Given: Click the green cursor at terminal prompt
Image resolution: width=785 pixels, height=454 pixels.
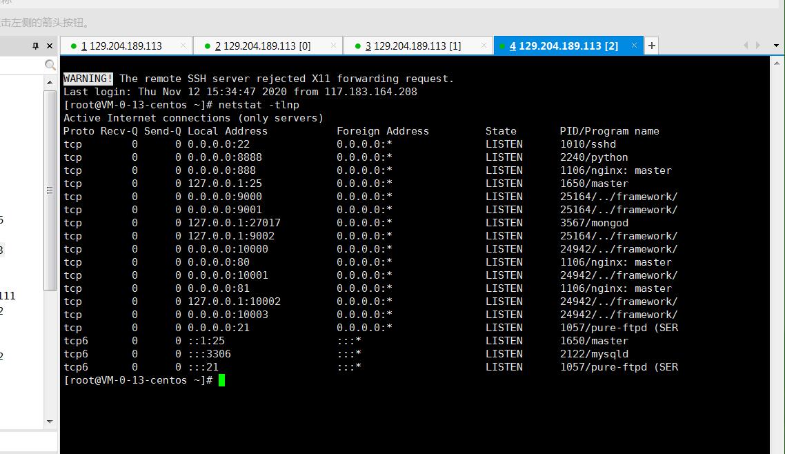Looking at the screenshot, I should (222, 380).
